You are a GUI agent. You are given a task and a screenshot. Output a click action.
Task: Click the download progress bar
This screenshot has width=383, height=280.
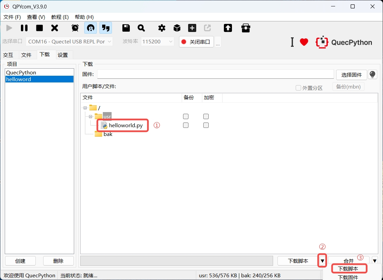pyautogui.click(x=176, y=261)
